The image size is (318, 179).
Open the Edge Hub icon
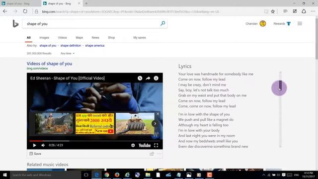285,11
